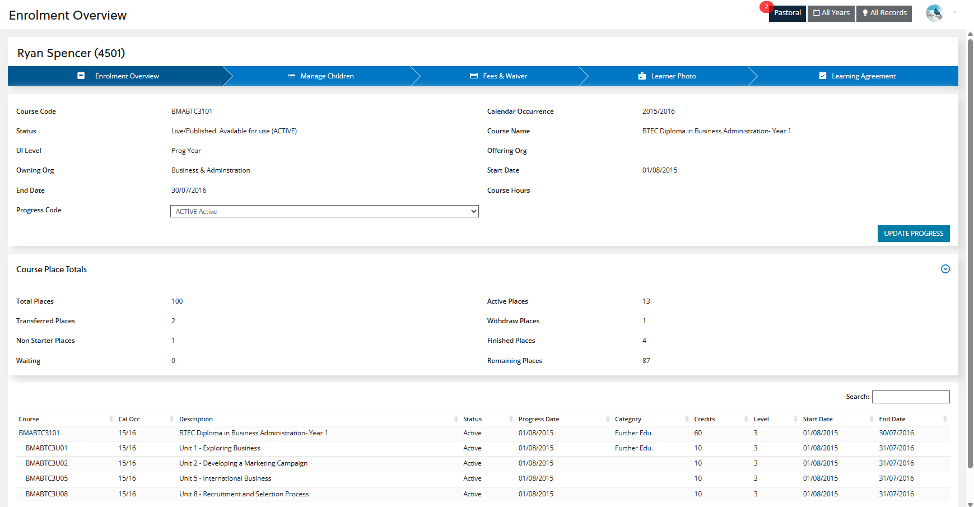The height and width of the screenshot is (507, 974).
Task: Collapse the Course Place Totals panel
Action: click(945, 269)
